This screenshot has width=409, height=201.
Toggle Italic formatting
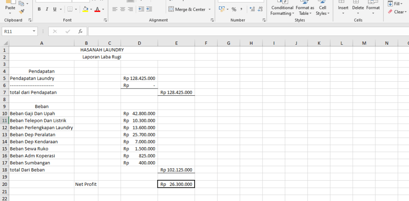(x=47, y=9)
